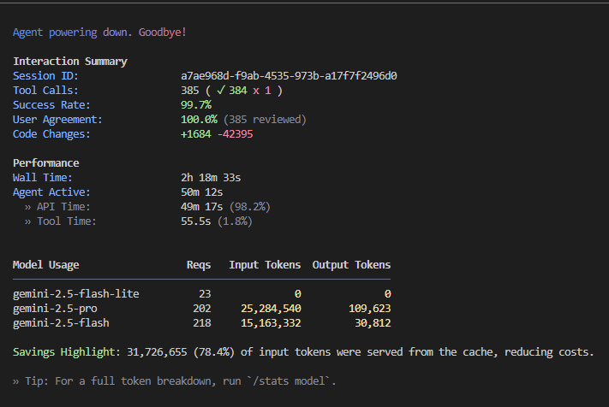609x407 pixels.
Task: Select the Performance section heading
Action: click(x=45, y=163)
